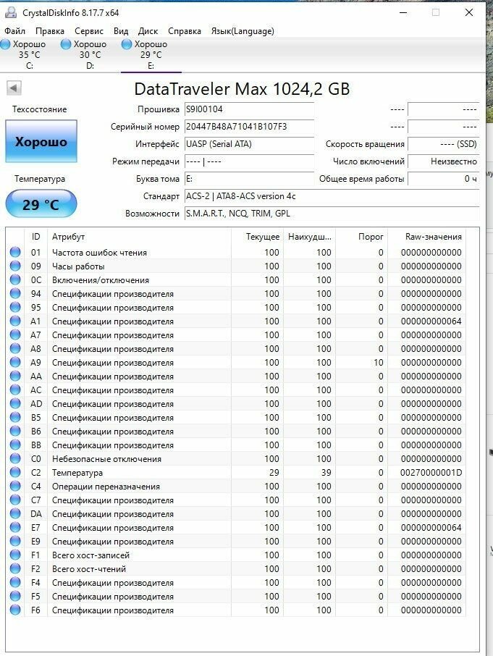Viewport: 493px width, 656px height.
Task: Select the Операции переназначения attribute
Action: pyautogui.click(x=106, y=487)
